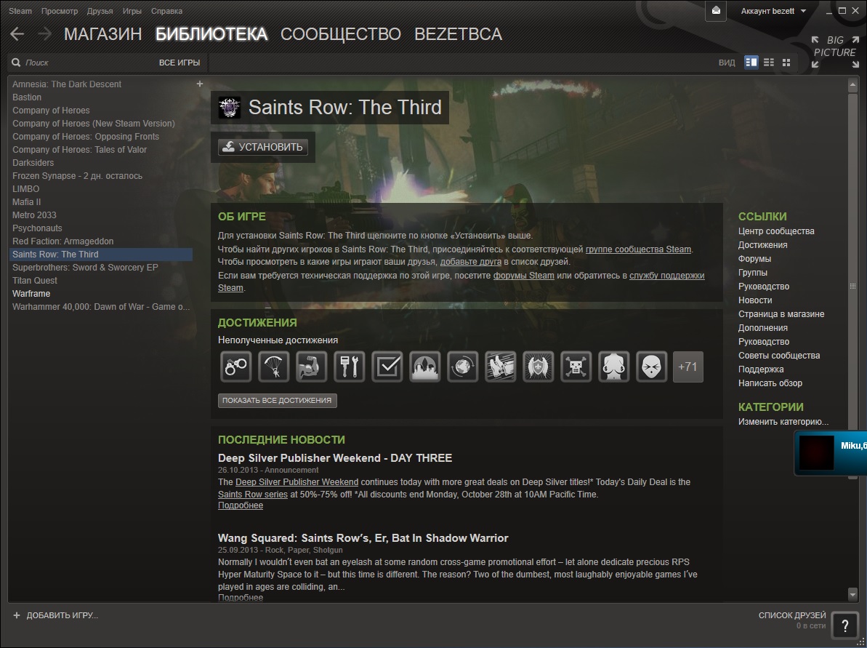
Task: Click the back navigation arrow
Action: [17, 33]
